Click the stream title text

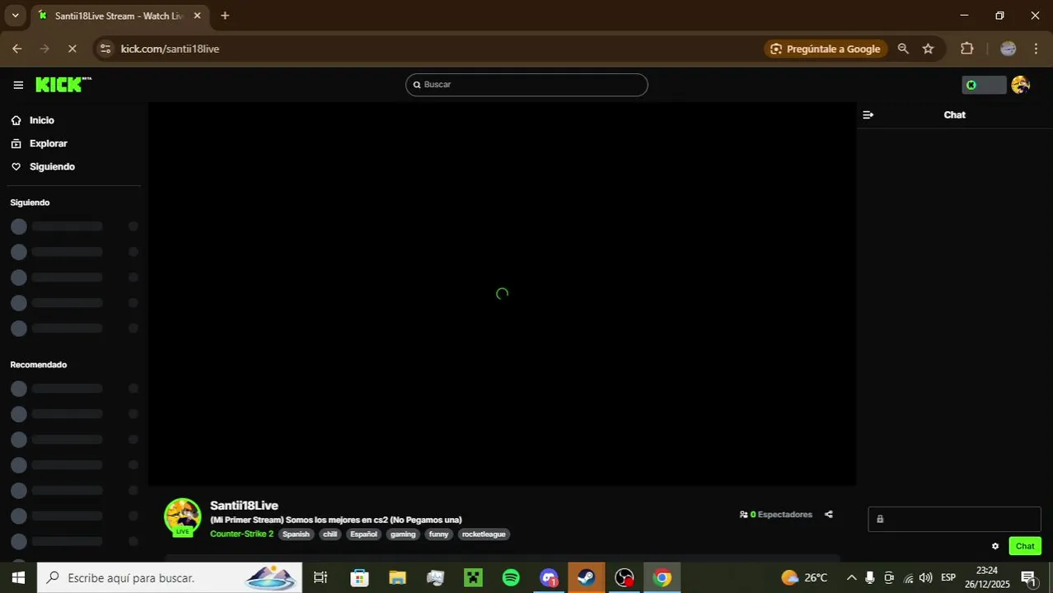pyautogui.click(x=336, y=521)
